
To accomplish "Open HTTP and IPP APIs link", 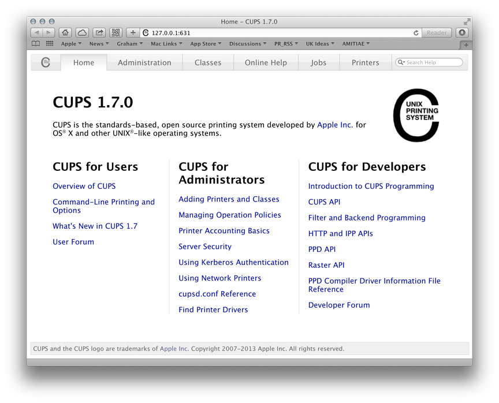I will tap(341, 233).
